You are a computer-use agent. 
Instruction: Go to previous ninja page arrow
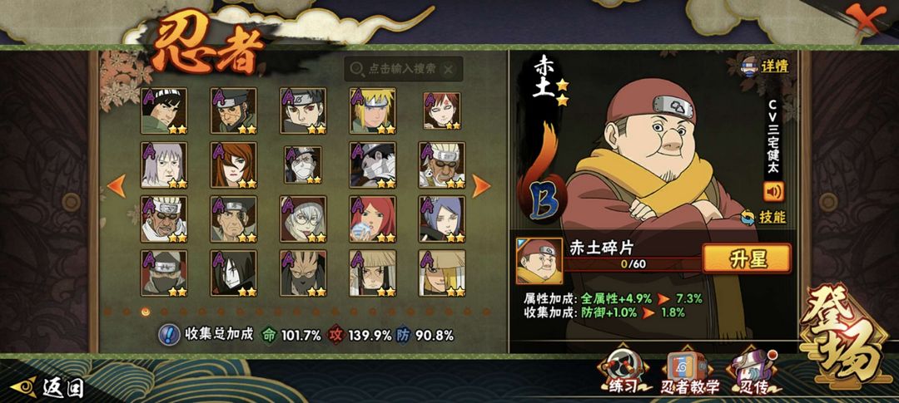(x=117, y=186)
